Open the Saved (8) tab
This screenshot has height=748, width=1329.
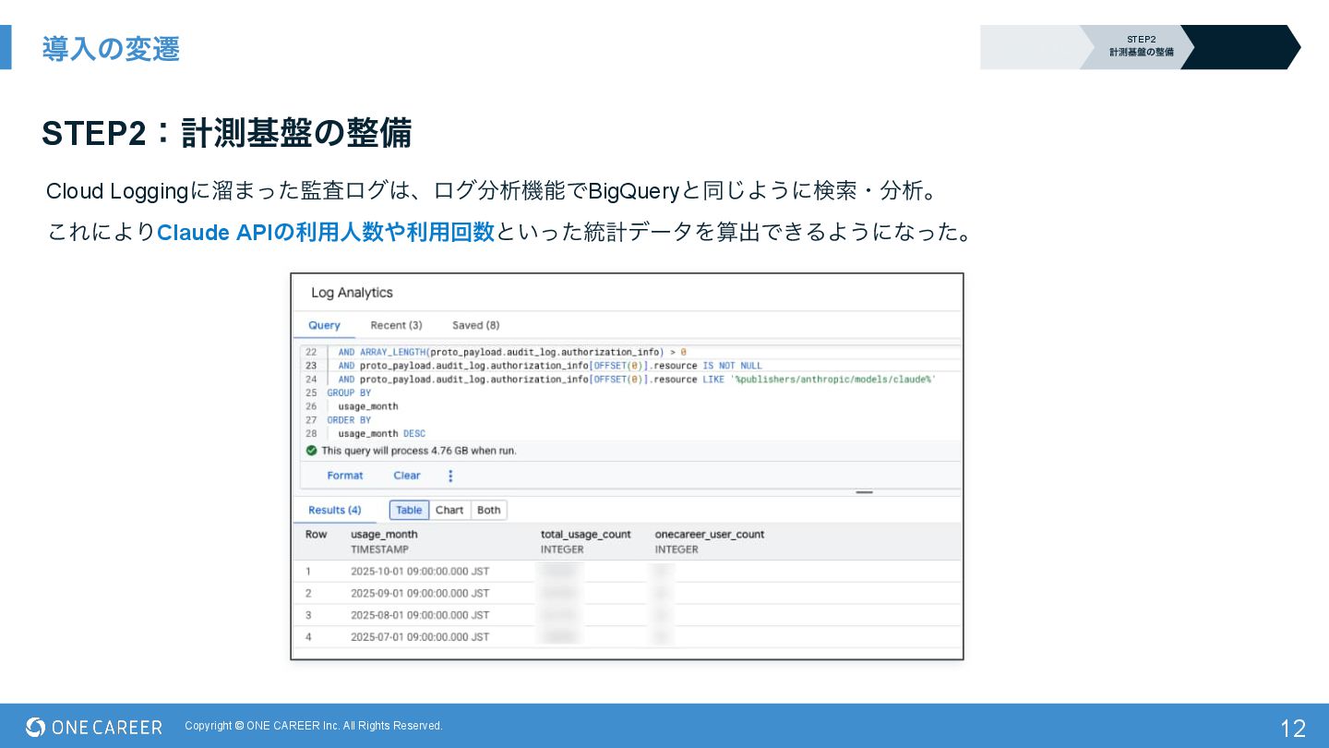(475, 325)
